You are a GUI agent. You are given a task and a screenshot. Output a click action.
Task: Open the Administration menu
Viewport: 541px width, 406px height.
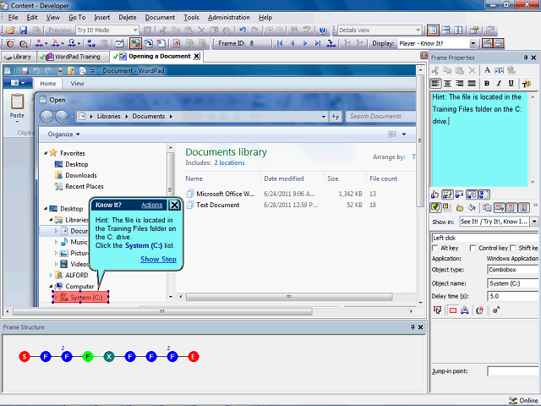[228, 17]
